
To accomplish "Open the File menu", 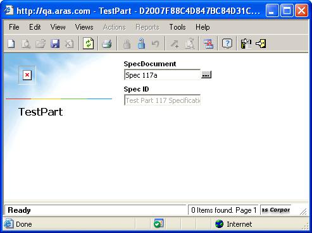I will (14, 27).
